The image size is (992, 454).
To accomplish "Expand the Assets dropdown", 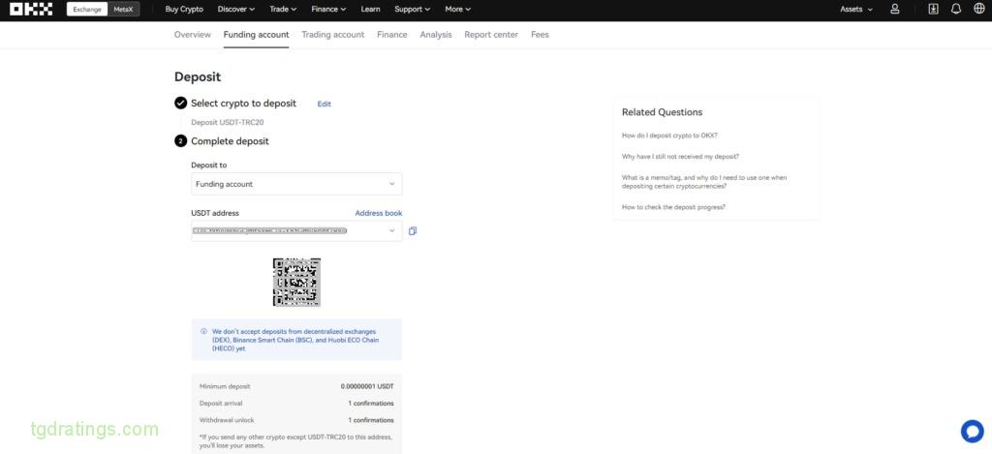I will [x=856, y=10].
